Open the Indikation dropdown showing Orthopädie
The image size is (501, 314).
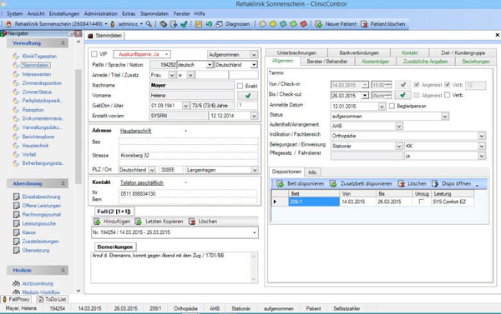482,136
